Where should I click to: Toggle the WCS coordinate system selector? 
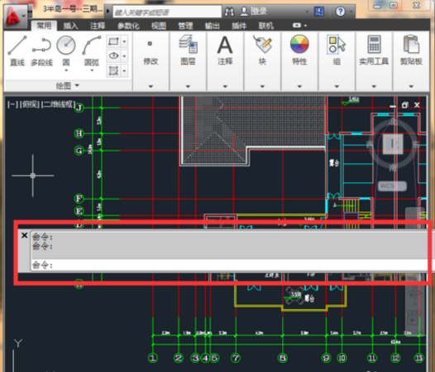pyautogui.click(x=392, y=186)
